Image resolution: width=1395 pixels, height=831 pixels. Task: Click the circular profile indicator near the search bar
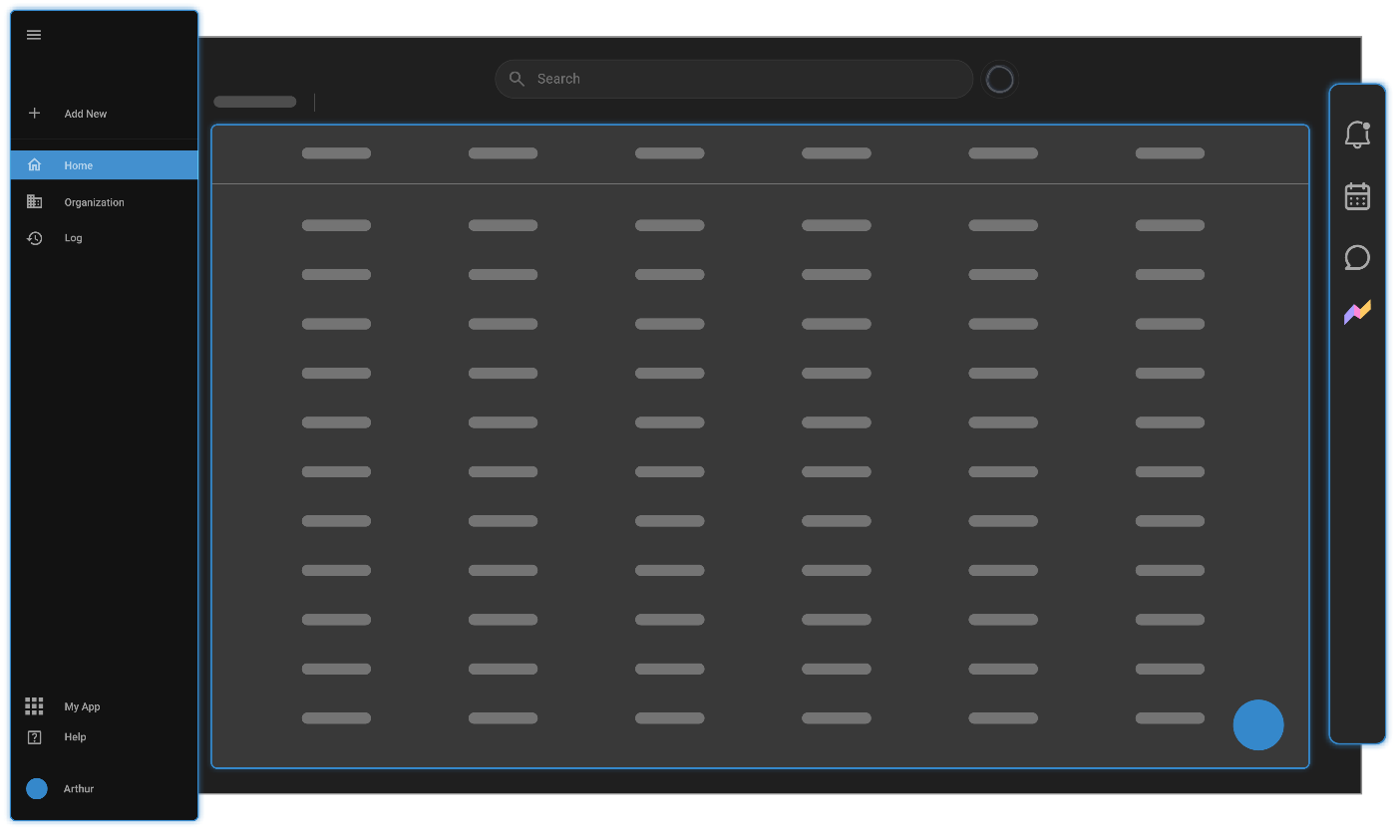click(999, 79)
